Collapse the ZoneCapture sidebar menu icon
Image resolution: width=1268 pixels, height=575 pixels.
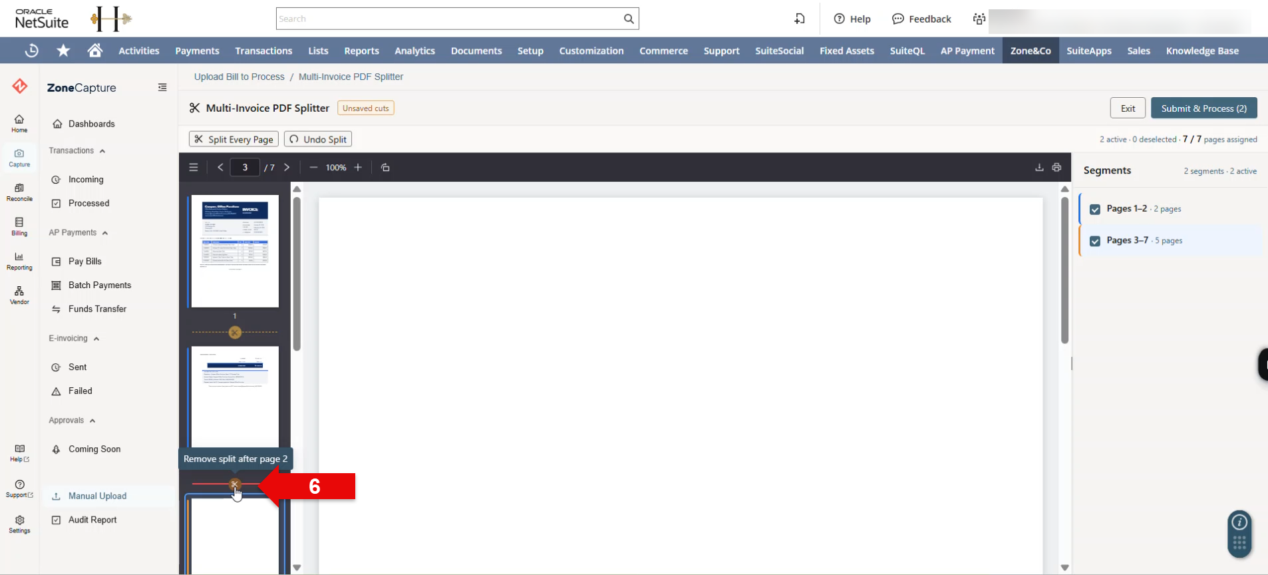pos(162,87)
